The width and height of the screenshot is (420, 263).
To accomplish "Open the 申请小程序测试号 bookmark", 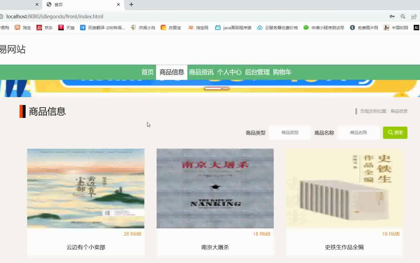I will [x=324, y=28].
